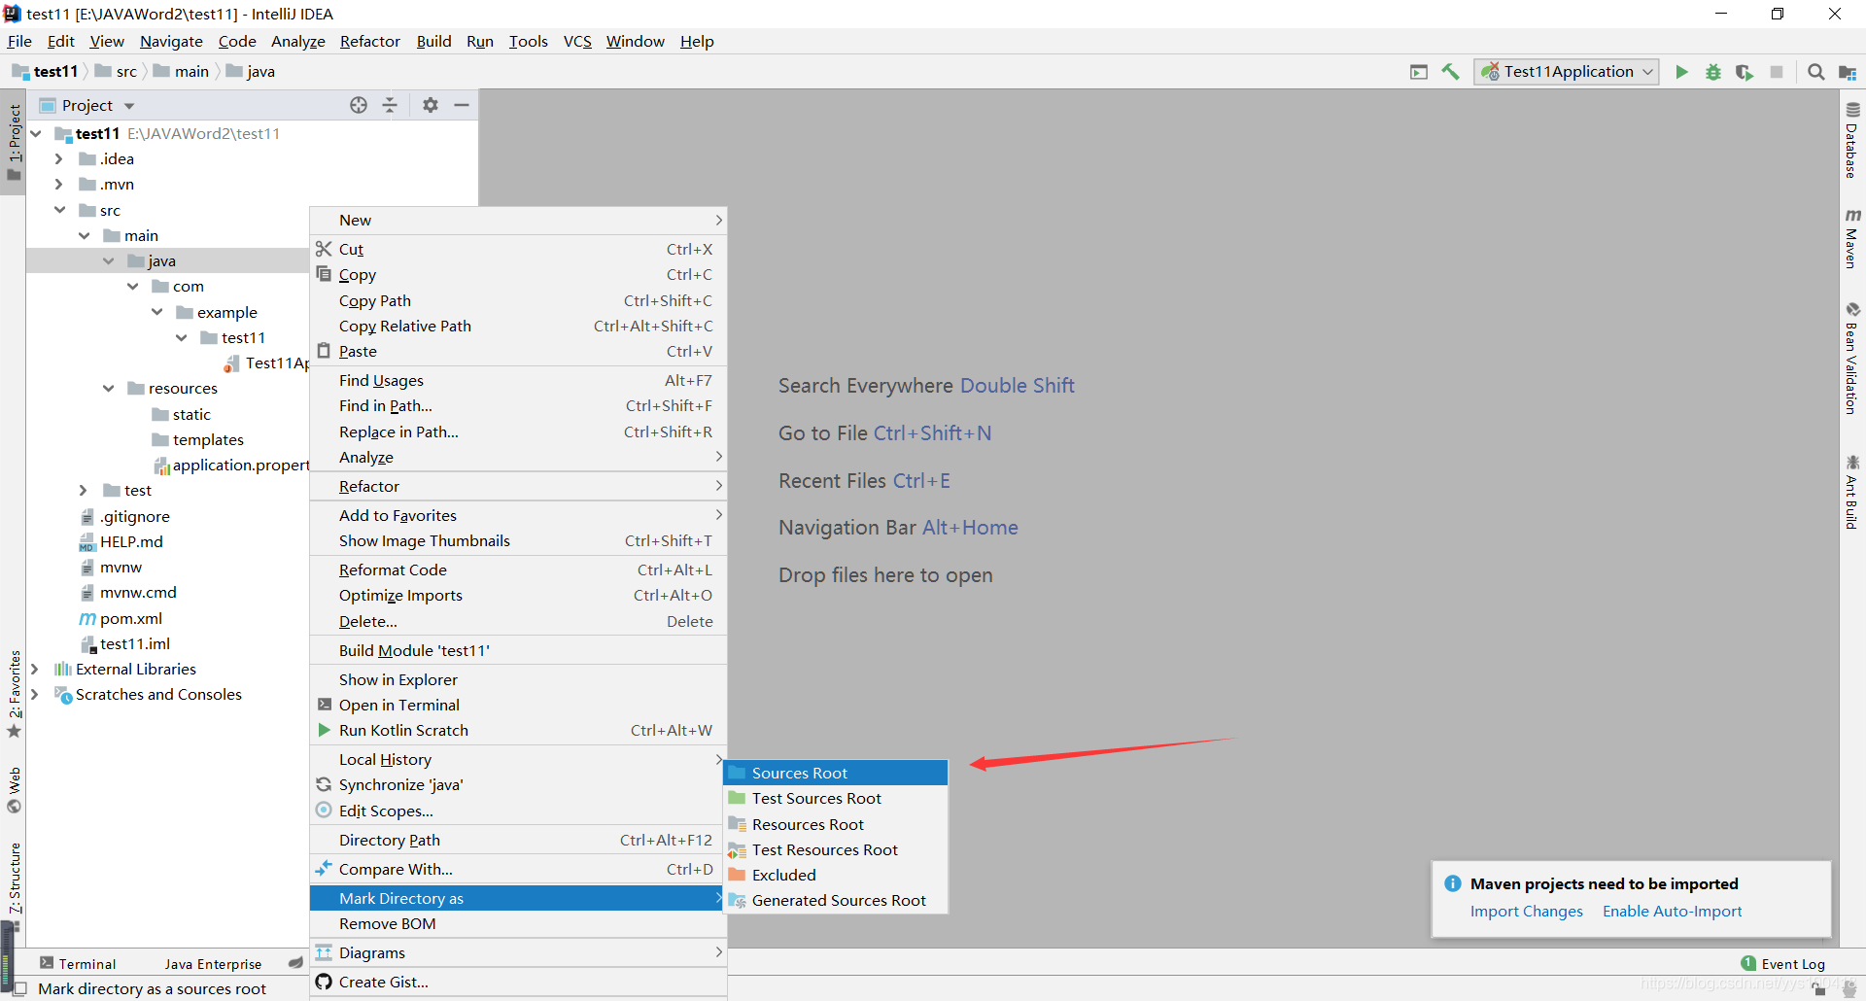This screenshot has height=1001, width=1866.
Task: Open Project panel settings gear
Action: 431,105
